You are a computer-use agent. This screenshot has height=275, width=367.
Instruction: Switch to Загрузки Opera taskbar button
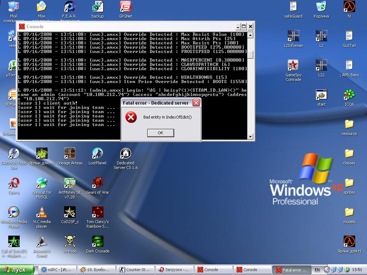pos(175,270)
